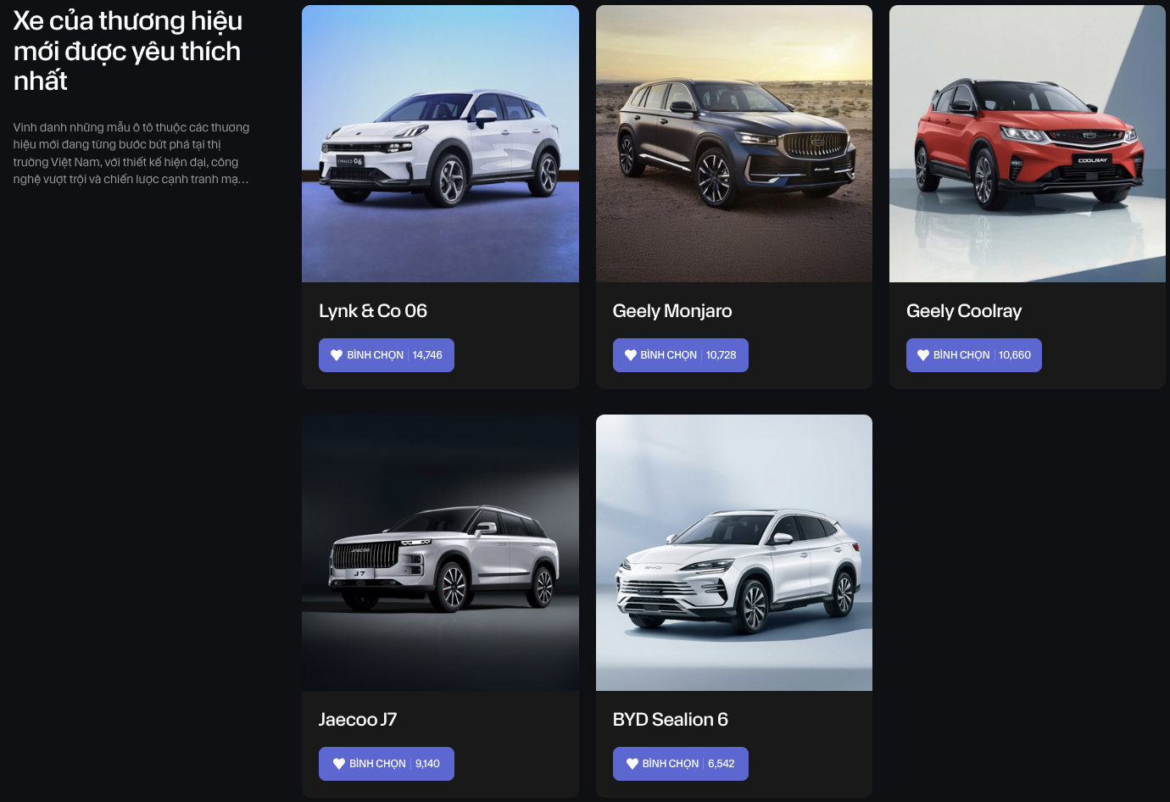Open the Geely Monjaro desert photo
1170x802 pixels.
tap(734, 144)
